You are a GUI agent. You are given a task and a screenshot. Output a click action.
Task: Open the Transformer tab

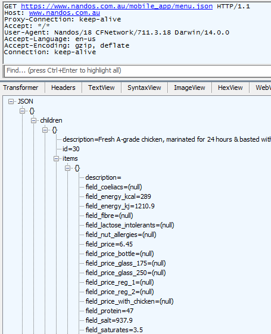coord(21,88)
